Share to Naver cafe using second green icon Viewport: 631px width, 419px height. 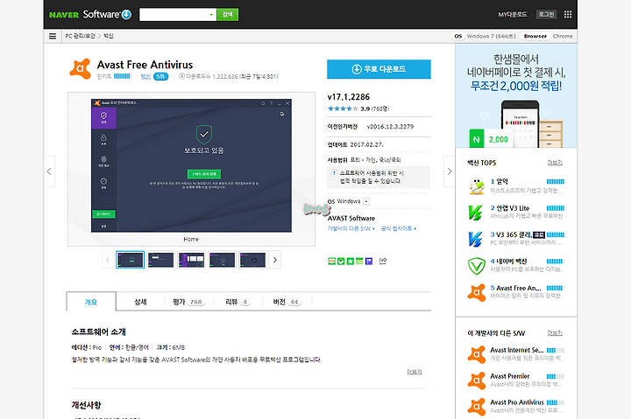341,262
